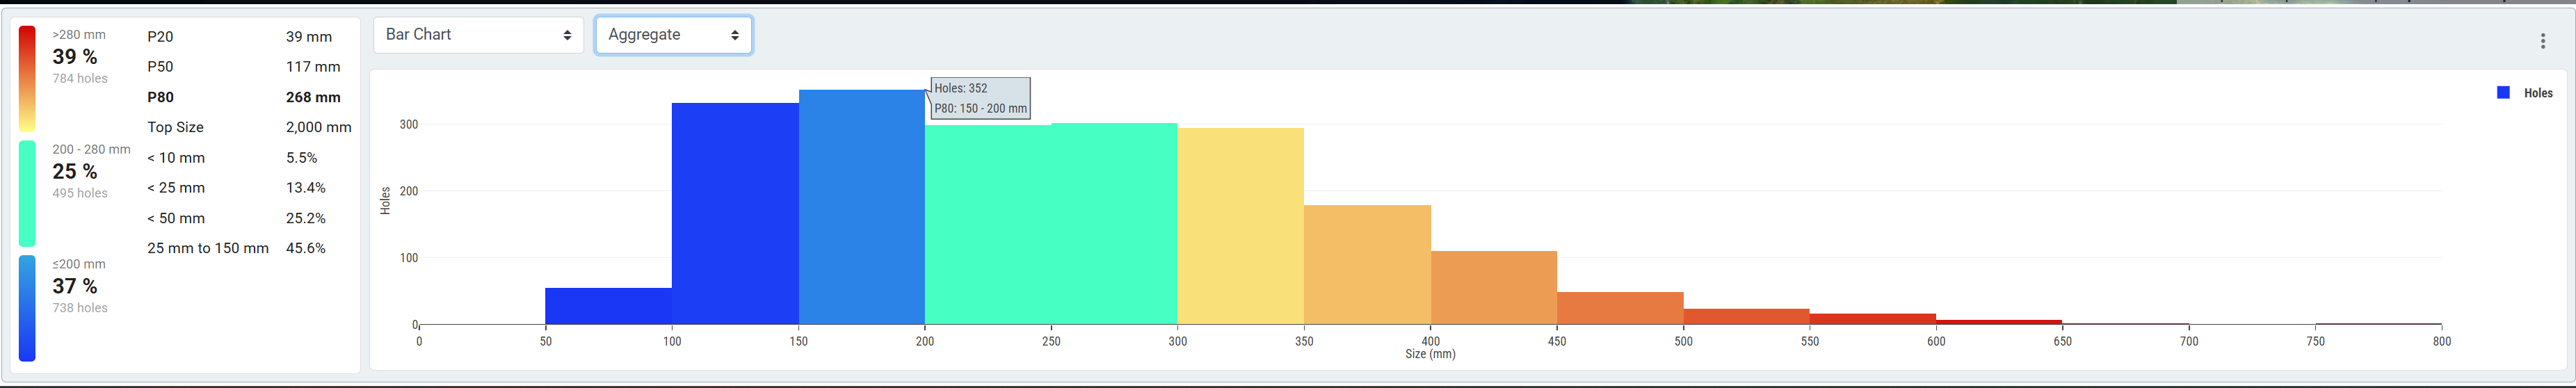Viewport: 2576px width, 388px height.
Task: Click the 25.2% value
Action: point(306,218)
